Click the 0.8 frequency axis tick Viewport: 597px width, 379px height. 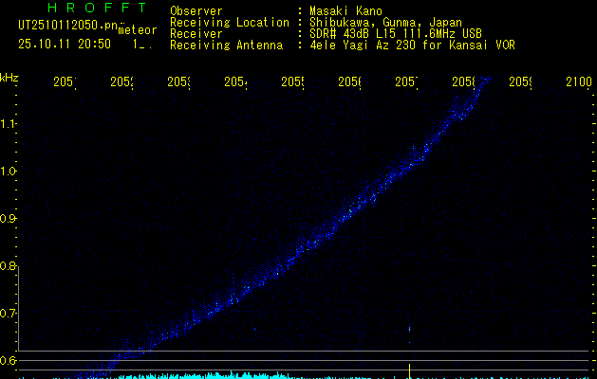tap(9, 266)
